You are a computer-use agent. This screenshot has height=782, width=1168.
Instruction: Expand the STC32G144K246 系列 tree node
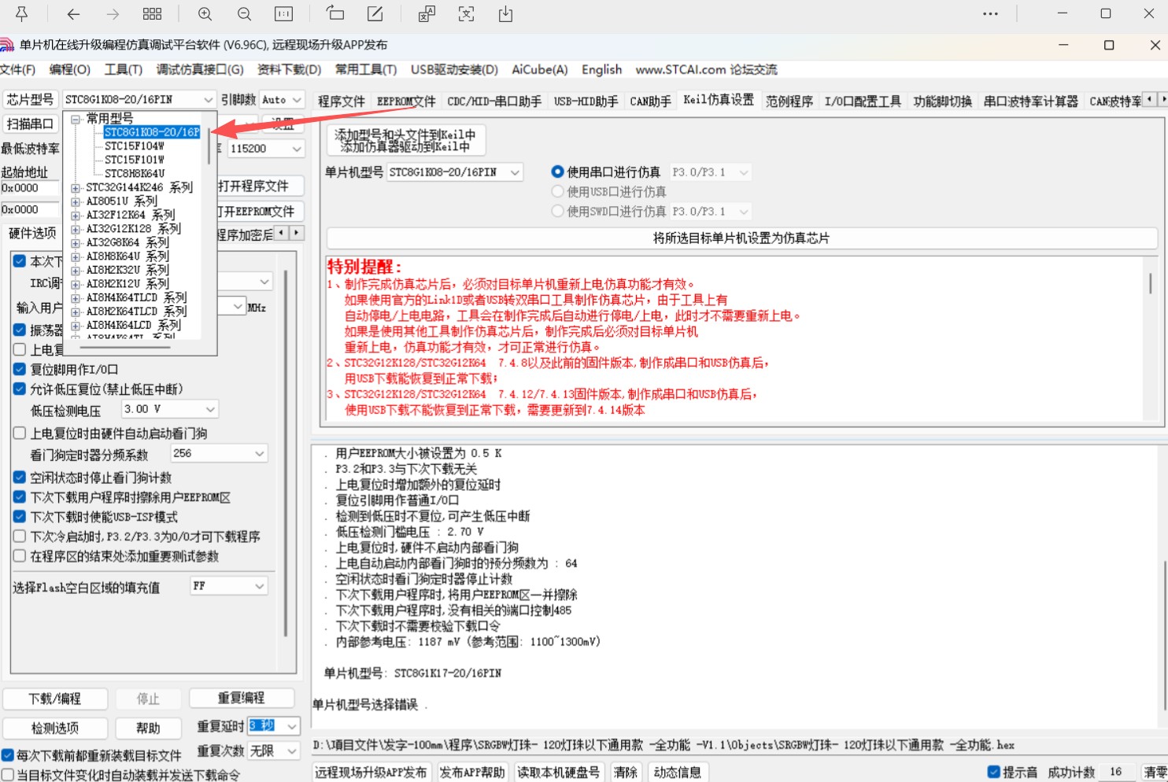click(x=74, y=187)
